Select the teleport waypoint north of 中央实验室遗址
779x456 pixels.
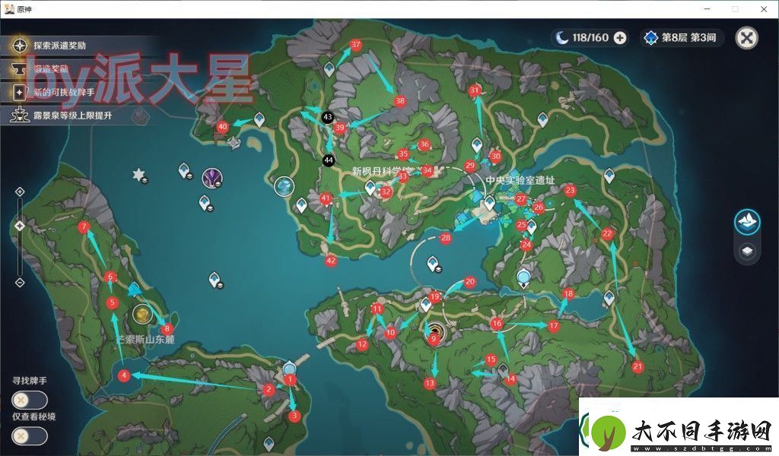[477, 145]
